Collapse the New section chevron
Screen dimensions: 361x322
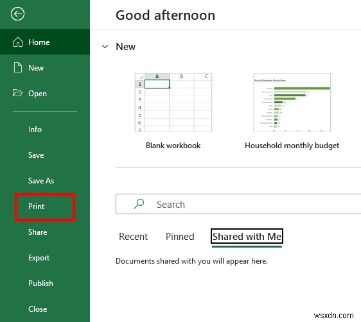pyautogui.click(x=105, y=46)
